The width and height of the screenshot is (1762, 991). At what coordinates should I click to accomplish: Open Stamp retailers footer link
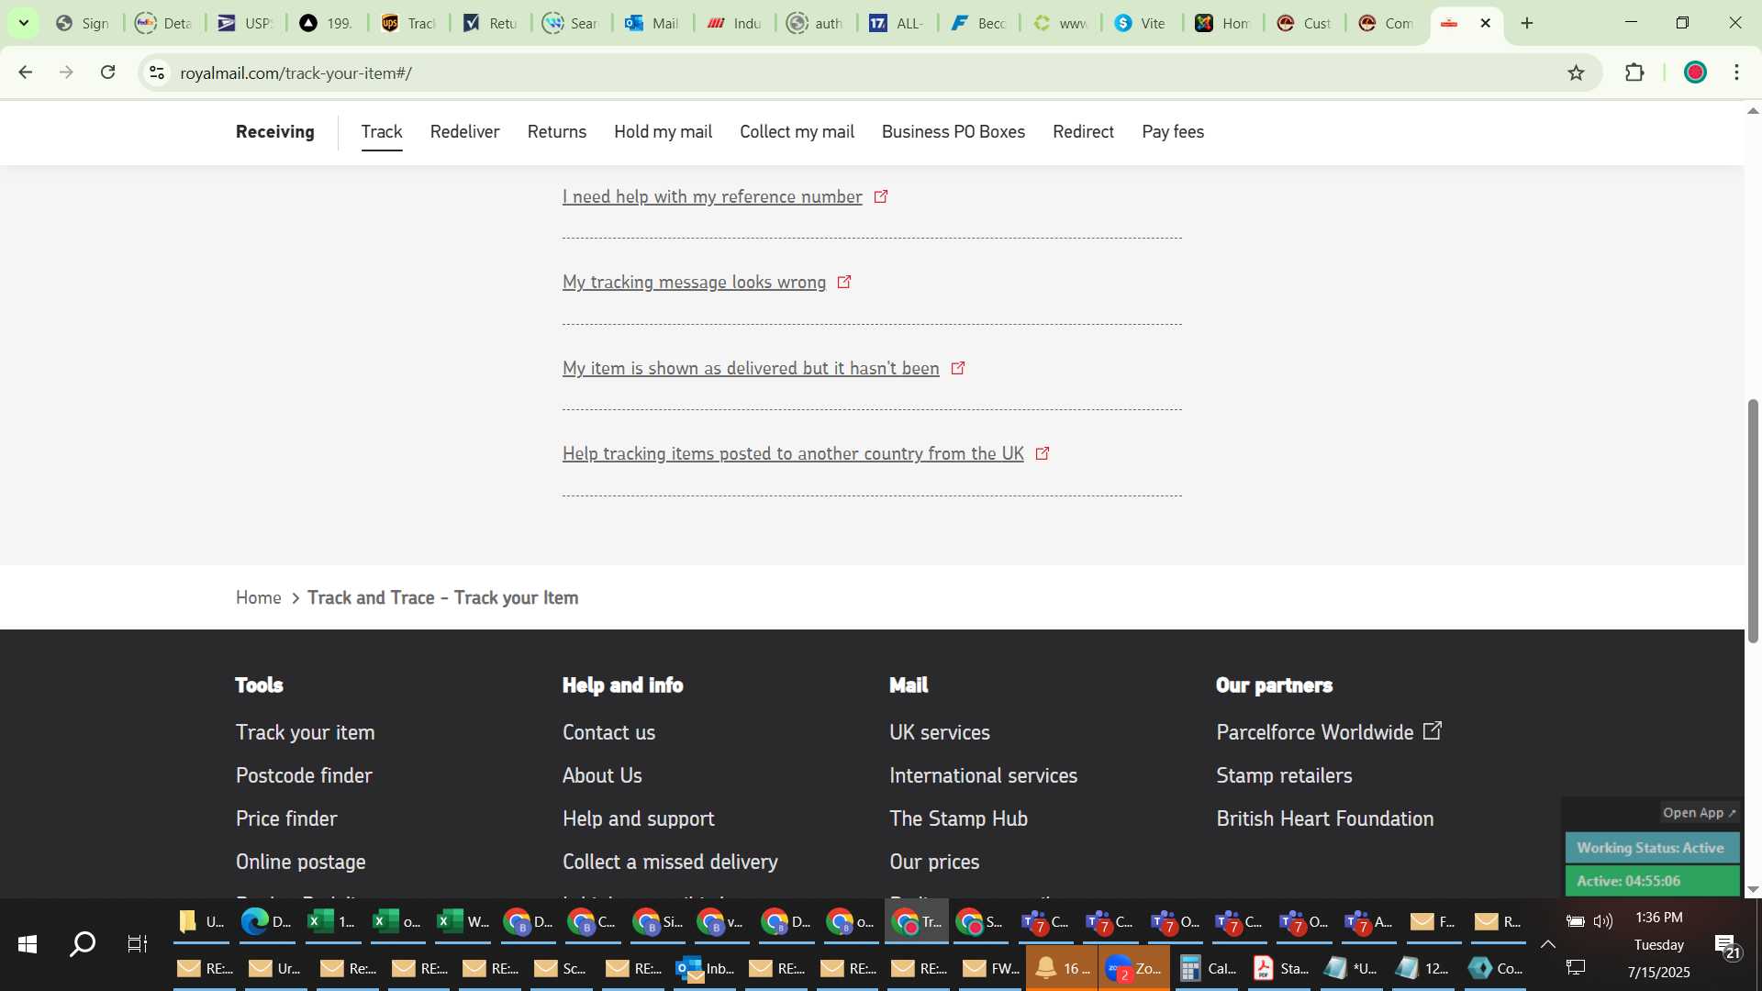pyautogui.click(x=1284, y=775)
